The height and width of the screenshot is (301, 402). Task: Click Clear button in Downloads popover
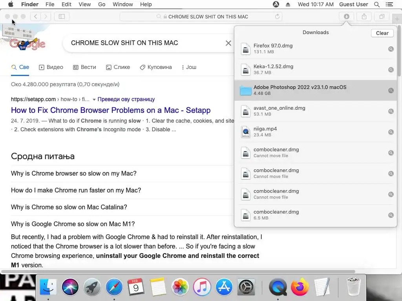pyautogui.click(x=382, y=33)
